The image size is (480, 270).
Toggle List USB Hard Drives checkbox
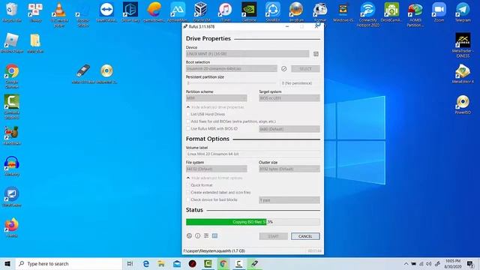click(x=188, y=114)
